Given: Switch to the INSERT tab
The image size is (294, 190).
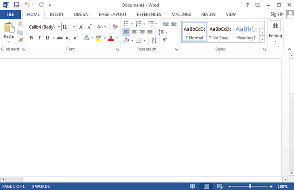Looking at the screenshot, I should click(57, 14).
